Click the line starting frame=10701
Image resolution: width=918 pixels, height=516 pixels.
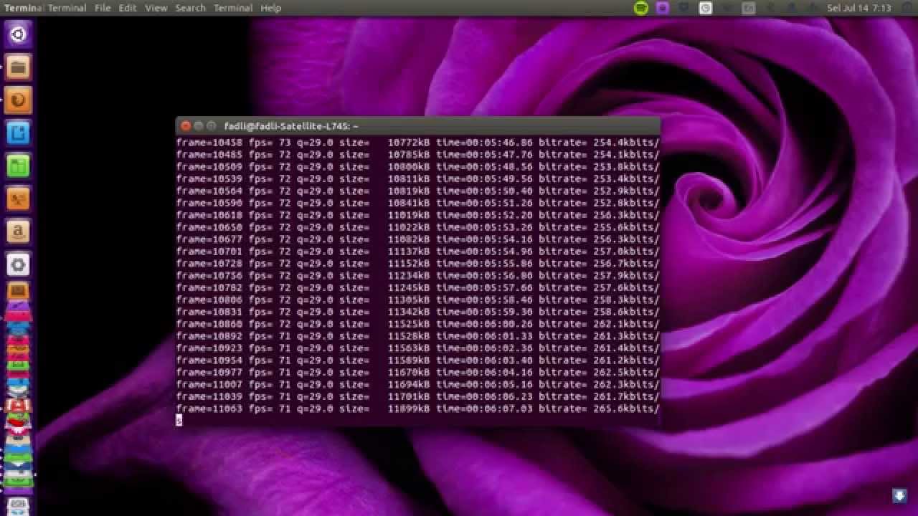coord(417,252)
